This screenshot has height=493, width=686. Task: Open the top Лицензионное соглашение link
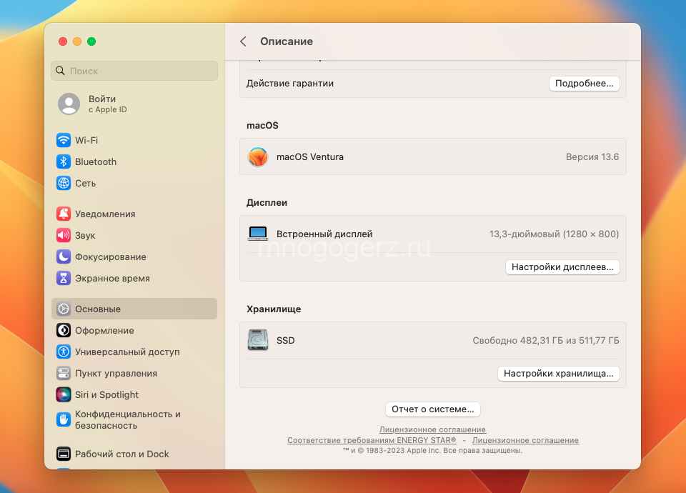coord(433,429)
